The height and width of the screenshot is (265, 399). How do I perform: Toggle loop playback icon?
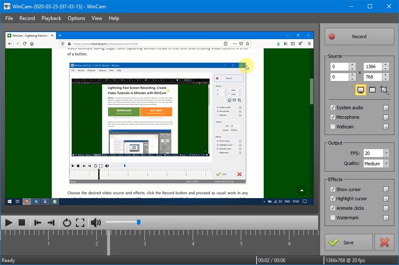[67, 223]
